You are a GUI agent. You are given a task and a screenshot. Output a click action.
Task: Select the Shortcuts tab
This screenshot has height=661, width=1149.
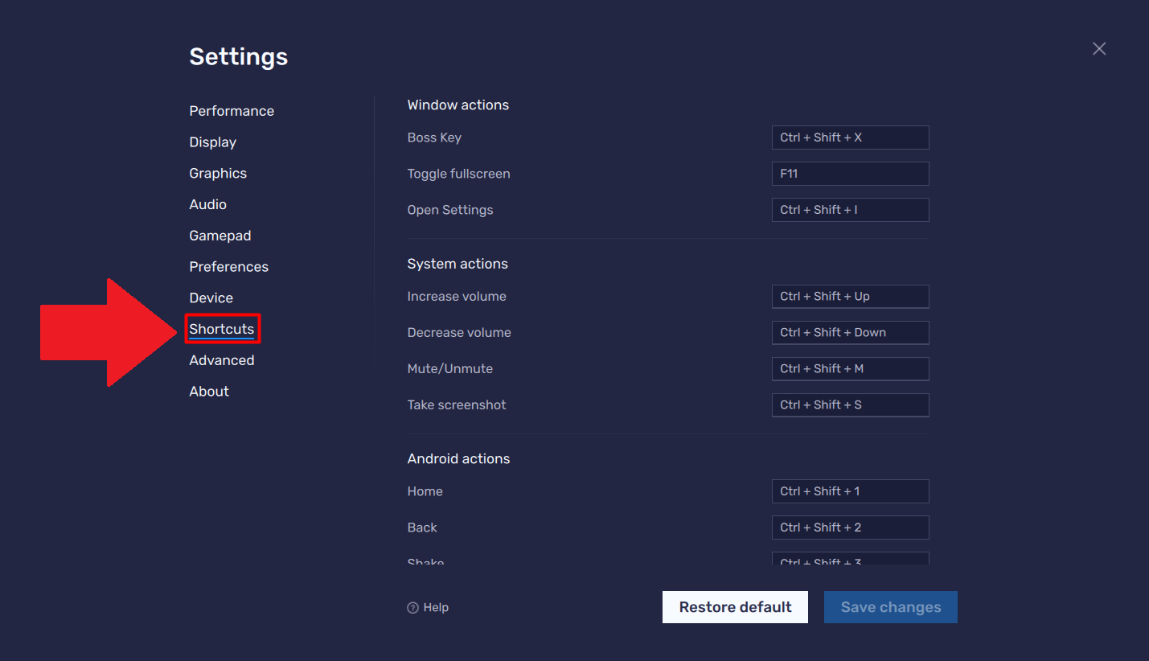[x=222, y=329]
